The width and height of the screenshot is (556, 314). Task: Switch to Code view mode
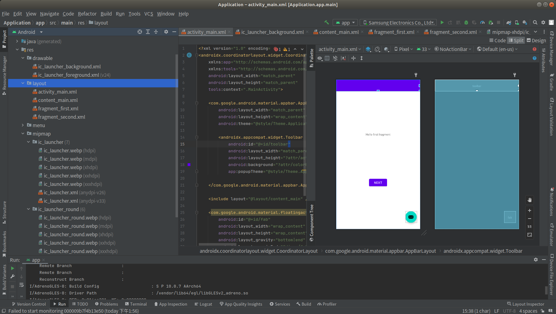tap(497, 40)
